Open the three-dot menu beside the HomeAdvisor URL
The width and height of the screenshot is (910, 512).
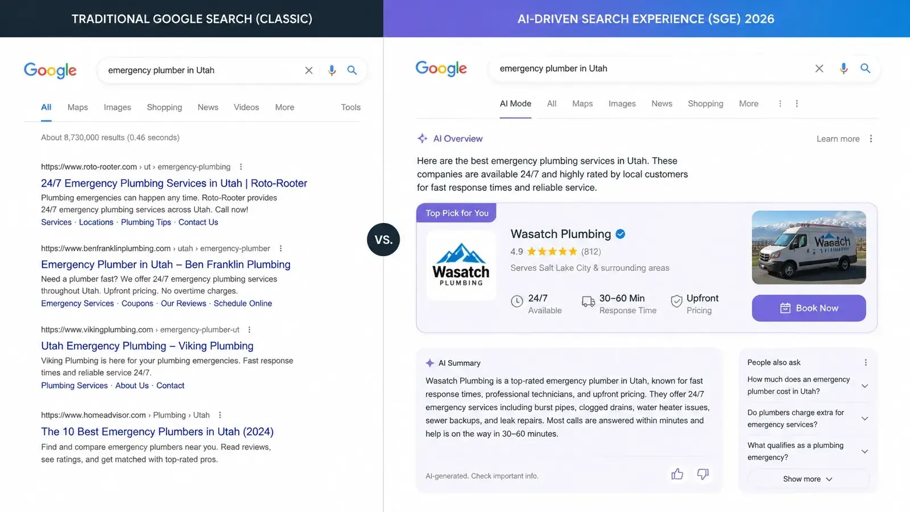tap(220, 415)
